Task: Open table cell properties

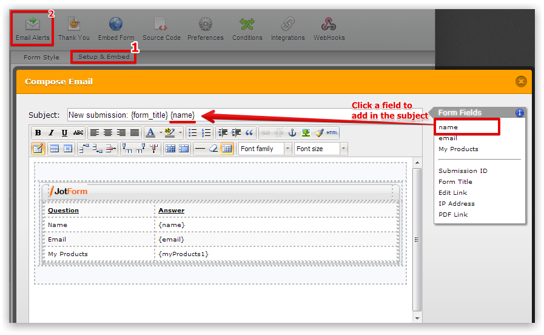Action: 68,149
